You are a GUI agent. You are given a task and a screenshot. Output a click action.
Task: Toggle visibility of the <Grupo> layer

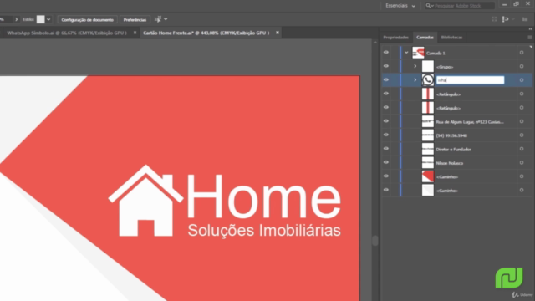[x=386, y=66]
